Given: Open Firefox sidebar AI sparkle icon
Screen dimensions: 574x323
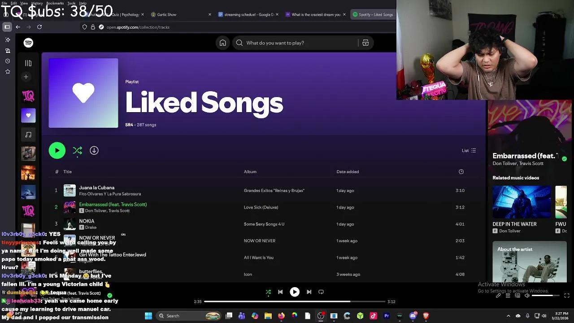Looking at the screenshot, I should (8, 40).
